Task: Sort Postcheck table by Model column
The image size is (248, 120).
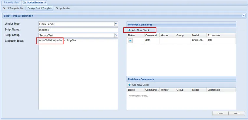Action: click(x=198, y=90)
